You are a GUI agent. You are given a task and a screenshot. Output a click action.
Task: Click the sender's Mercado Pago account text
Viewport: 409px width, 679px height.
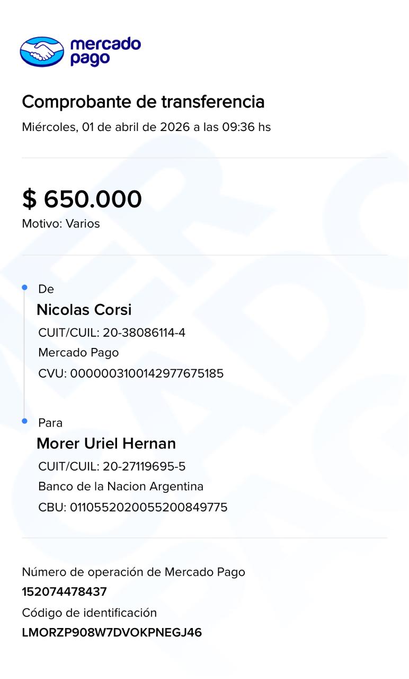point(78,353)
